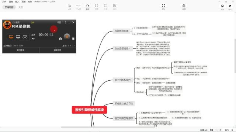The height and width of the screenshot is (132, 236).
Task: Click the horizontal scrollbar at canvas bottom
Action: pyautogui.click(x=108, y=127)
